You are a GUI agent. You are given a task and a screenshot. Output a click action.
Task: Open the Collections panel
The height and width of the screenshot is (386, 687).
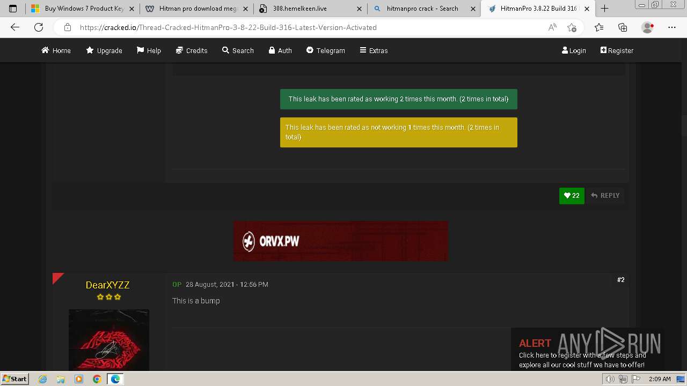tap(623, 27)
